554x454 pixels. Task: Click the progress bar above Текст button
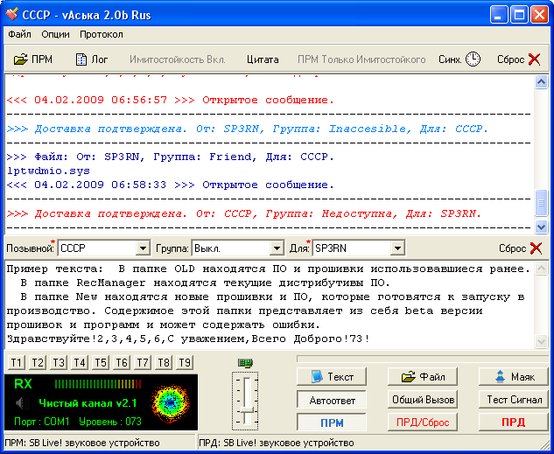[423, 359]
